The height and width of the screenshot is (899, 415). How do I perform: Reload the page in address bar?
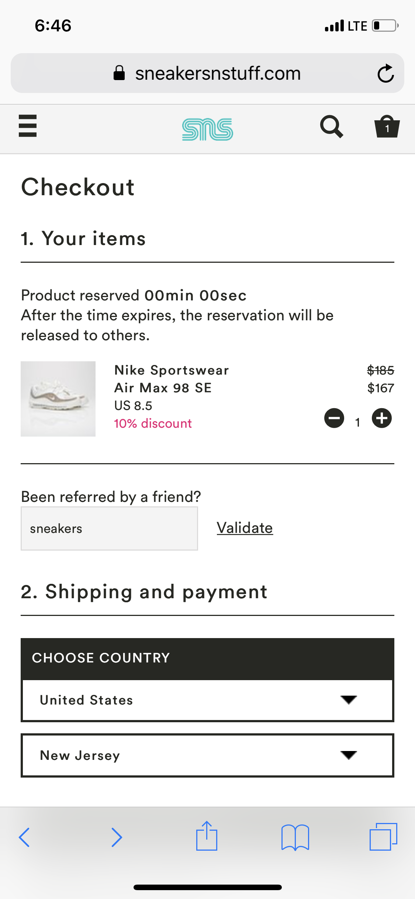click(385, 73)
